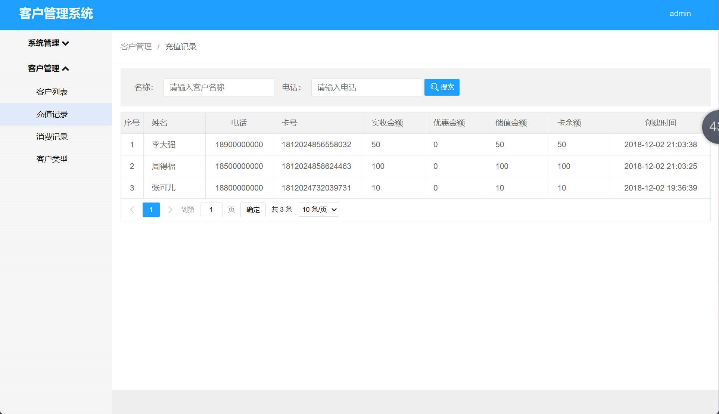Image resolution: width=719 pixels, height=414 pixels.
Task: Expand the 系统管理 menu section
Action: coord(44,43)
